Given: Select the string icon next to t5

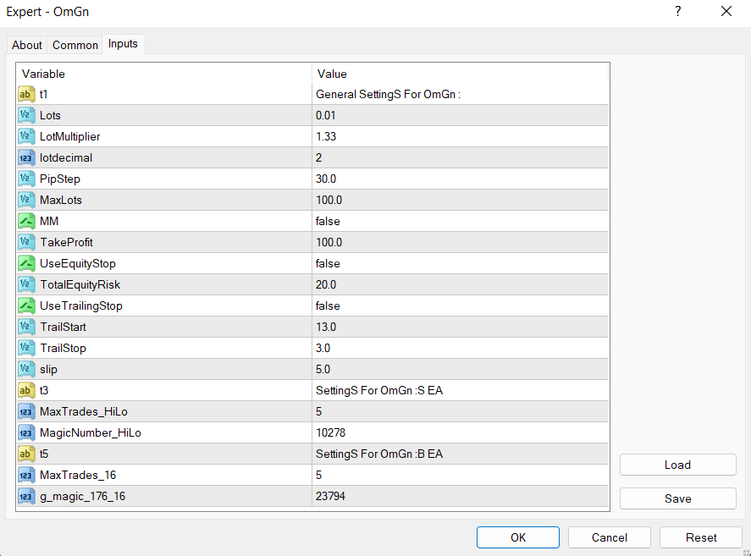Looking at the screenshot, I should coord(26,454).
